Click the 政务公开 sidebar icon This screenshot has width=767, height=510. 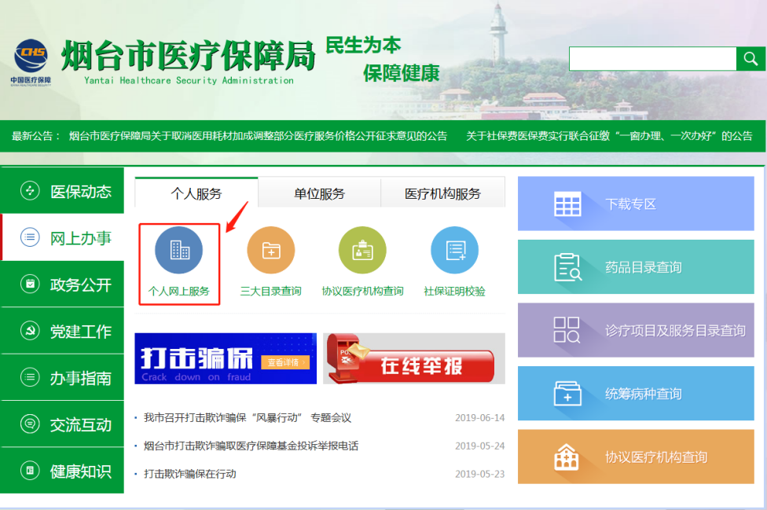point(30,284)
